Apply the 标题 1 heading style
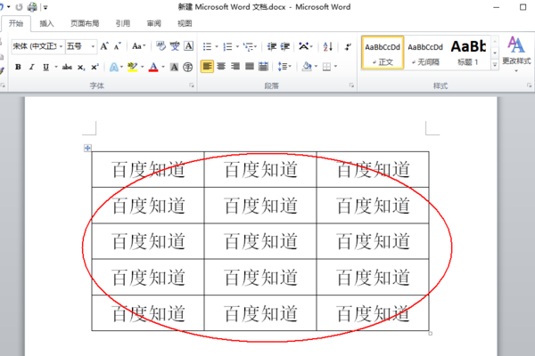Viewport: 535px width, 356px height. (x=468, y=53)
